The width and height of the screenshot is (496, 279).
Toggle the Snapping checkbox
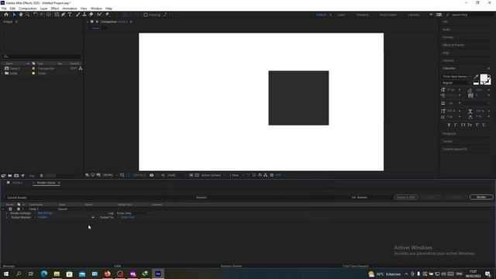146,15
